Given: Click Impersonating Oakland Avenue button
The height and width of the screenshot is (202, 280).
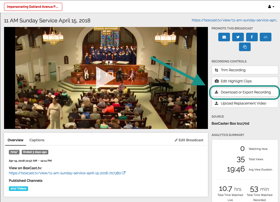Looking at the screenshot, I should click(x=33, y=7).
